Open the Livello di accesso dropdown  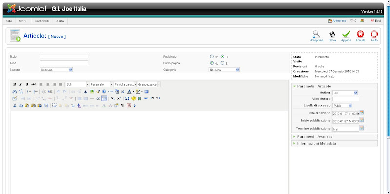(x=342, y=106)
